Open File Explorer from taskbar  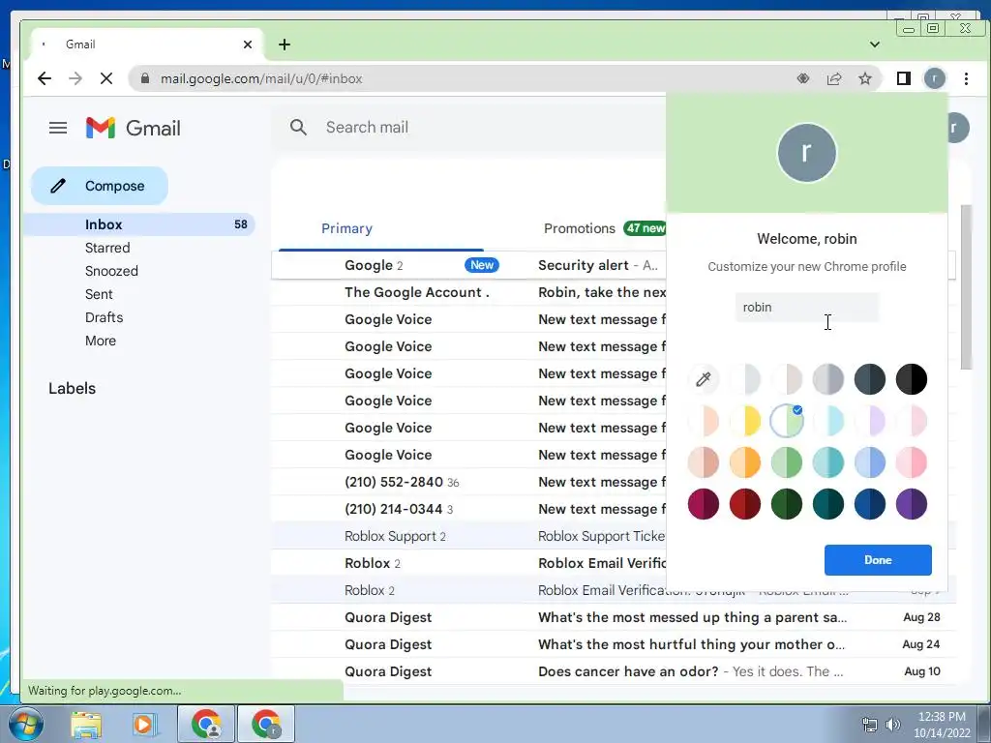click(86, 725)
